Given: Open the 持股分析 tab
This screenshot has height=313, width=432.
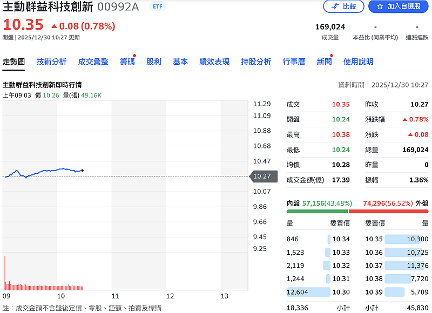Looking at the screenshot, I should pos(255,62).
